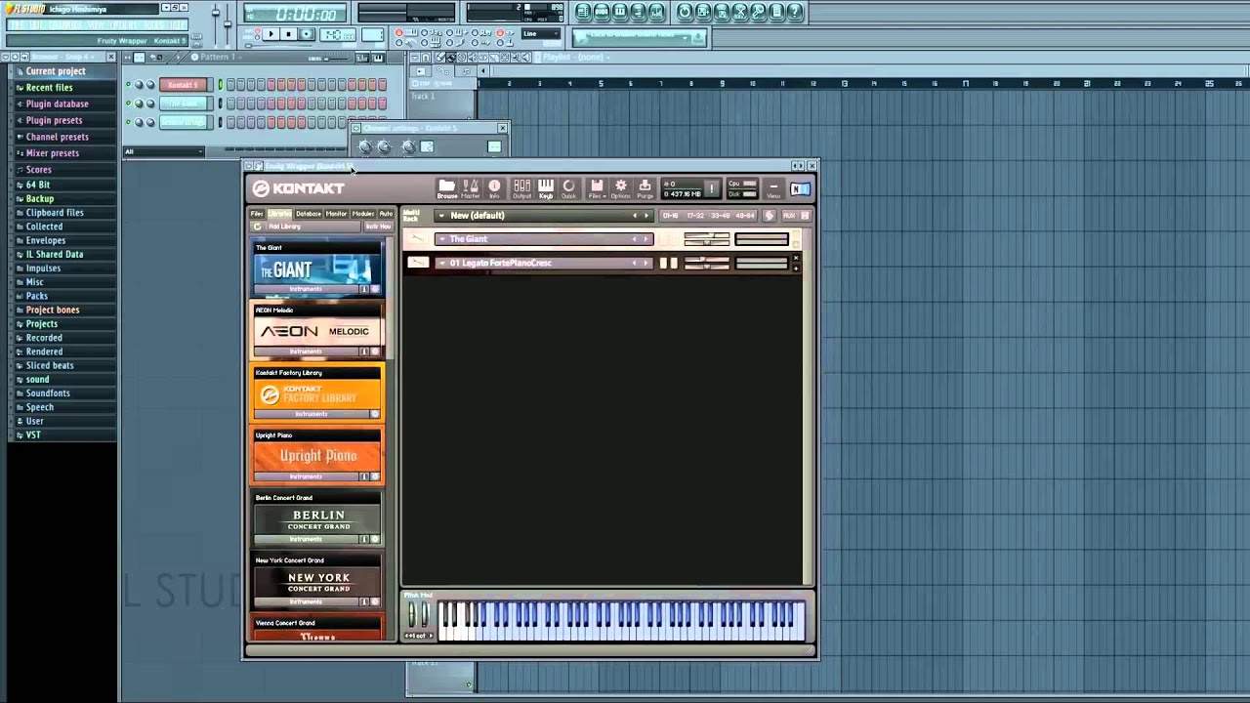
Task: Open Instruments button under New York Concert Grand
Action: pyautogui.click(x=306, y=601)
